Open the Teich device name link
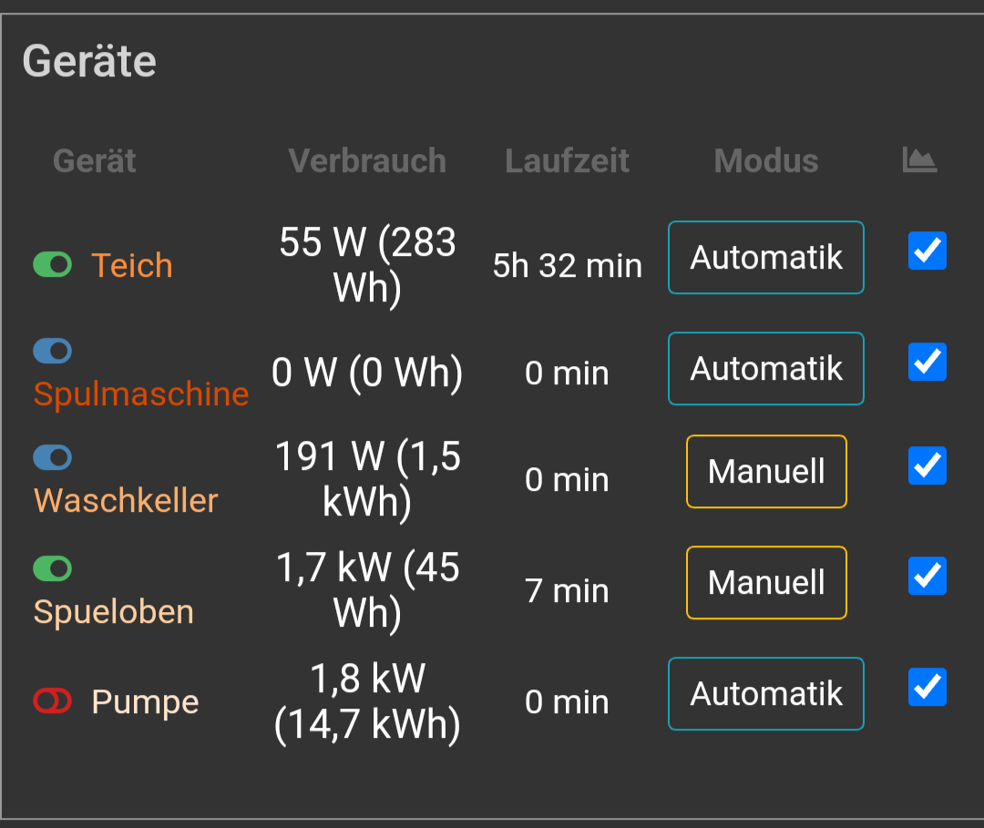This screenshot has width=984, height=828. (132, 266)
